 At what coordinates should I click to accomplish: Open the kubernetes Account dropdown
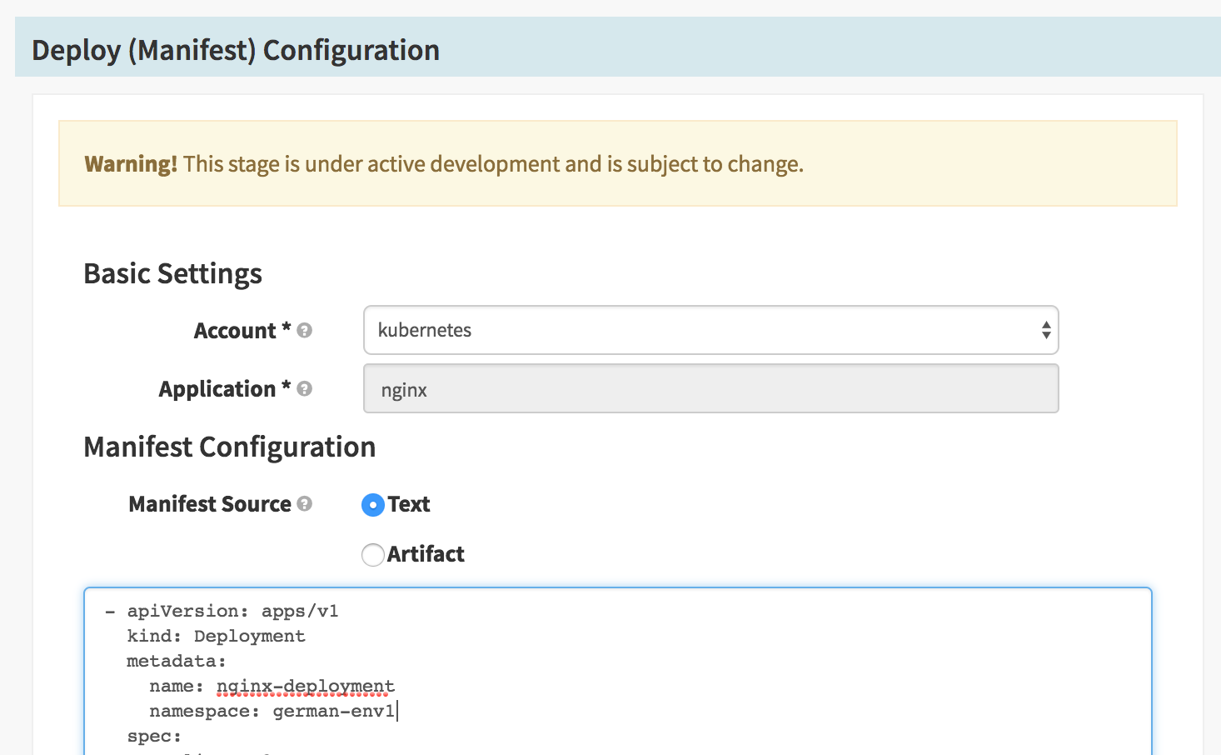(x=710, y=330)
